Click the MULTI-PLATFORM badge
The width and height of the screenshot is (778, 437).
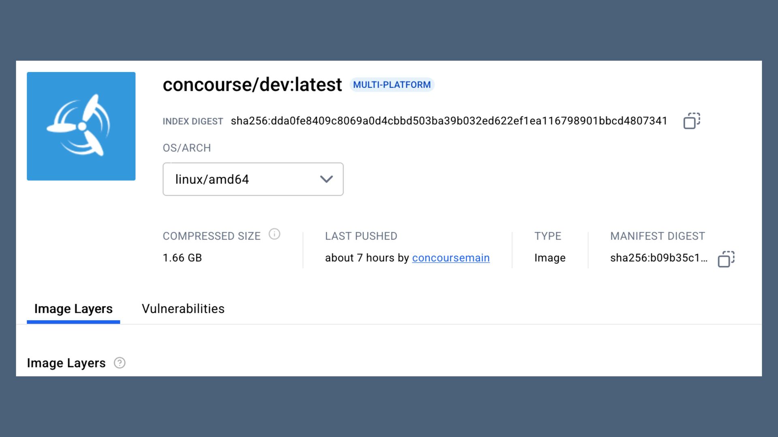[392, 85]
